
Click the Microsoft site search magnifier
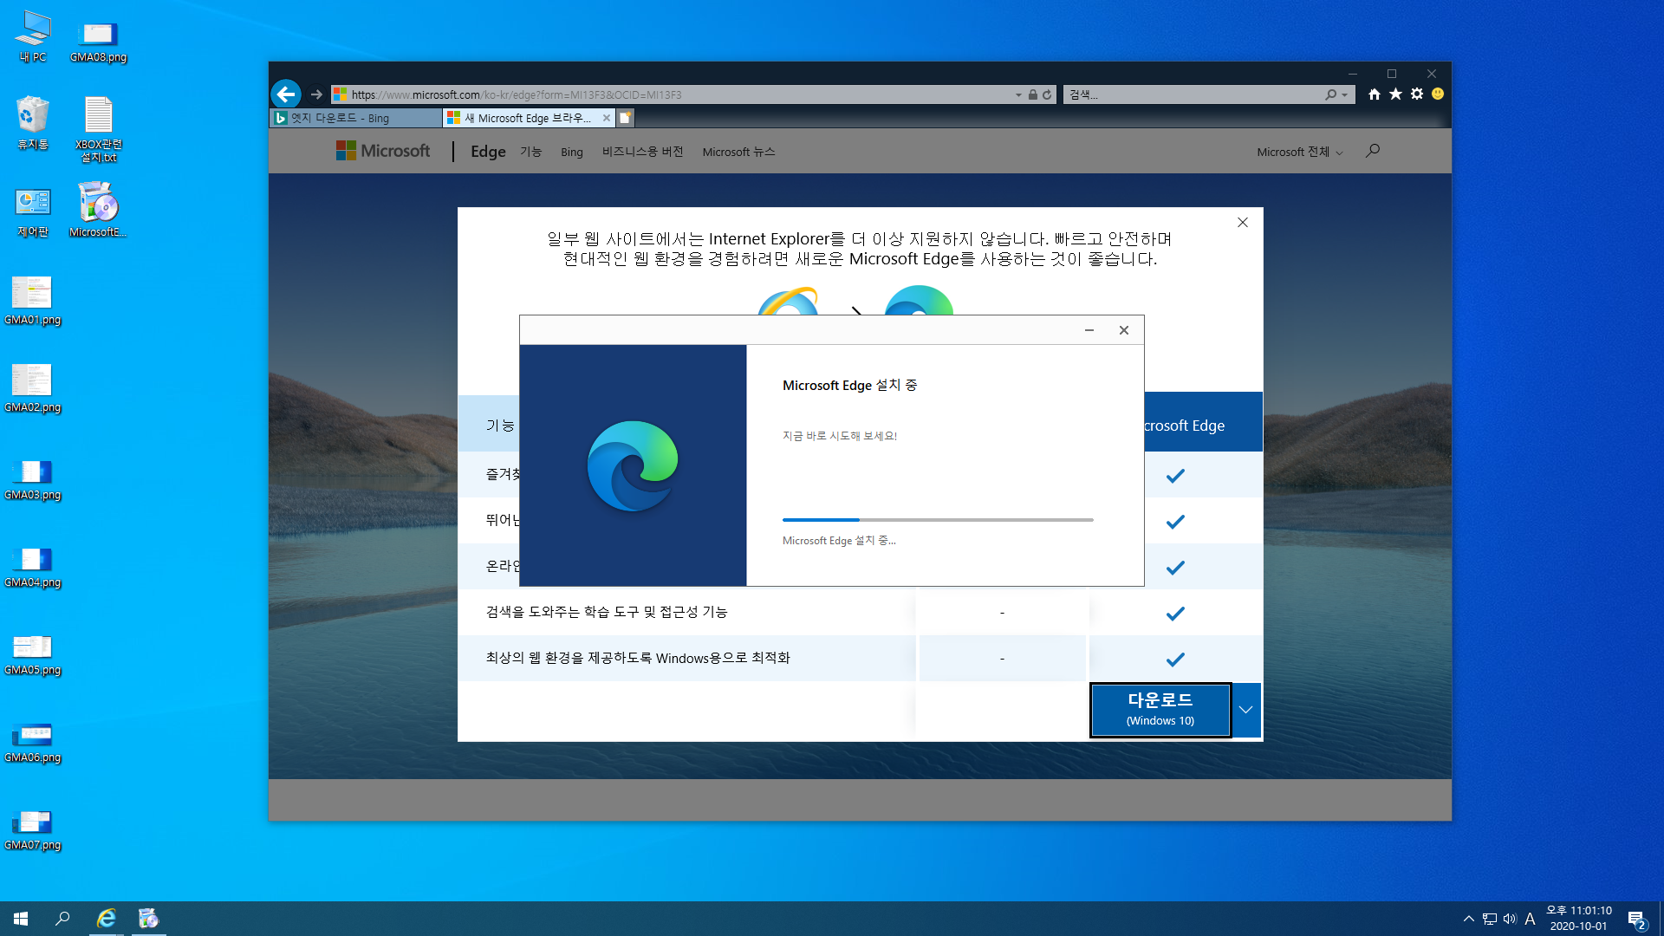point(1373,151)
